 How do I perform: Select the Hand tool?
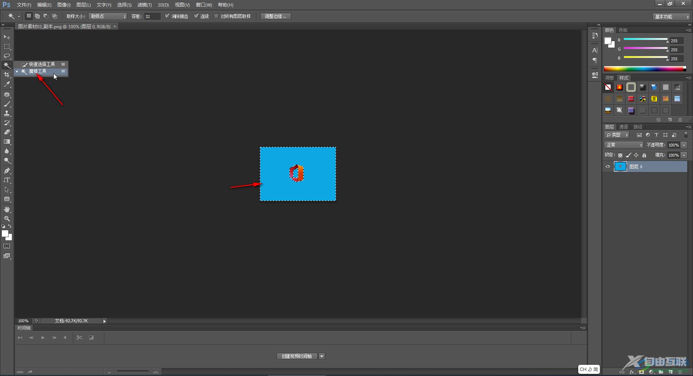[7, 209]
